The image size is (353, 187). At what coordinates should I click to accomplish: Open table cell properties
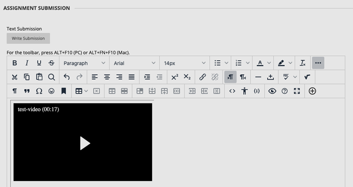[x=140, y=91]
